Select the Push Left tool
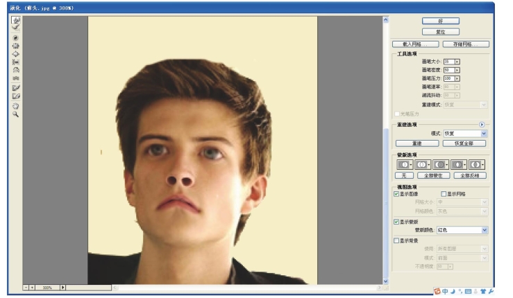The image size is (513, 298). [x=16, y=62]
